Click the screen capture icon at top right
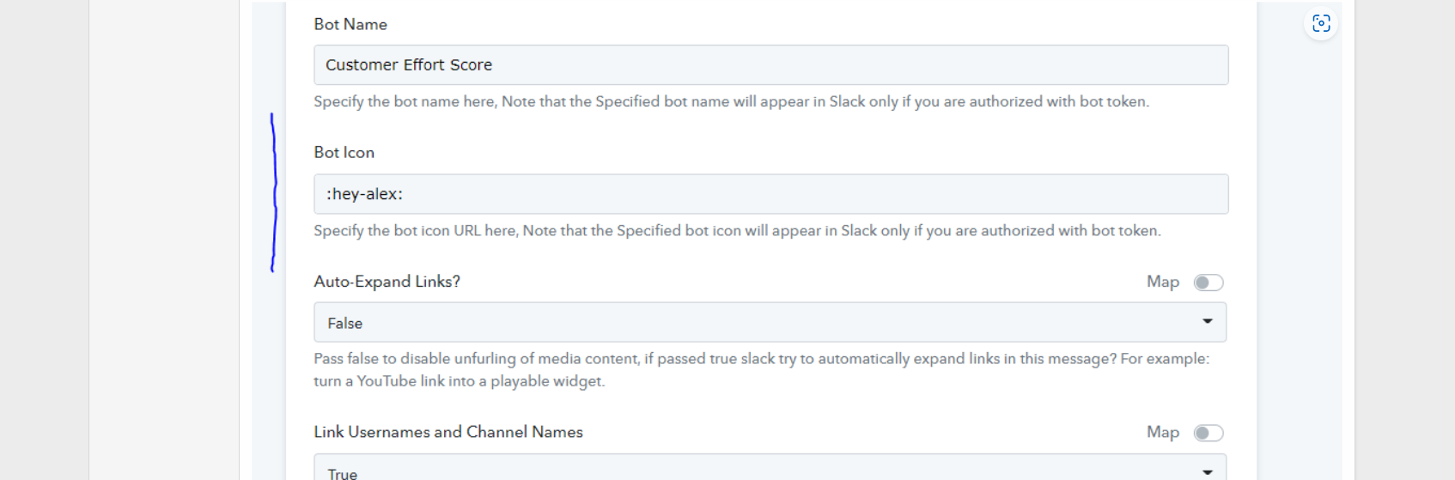The height and width of the screenshot is (480, 1455). (x=1321, y=23)
